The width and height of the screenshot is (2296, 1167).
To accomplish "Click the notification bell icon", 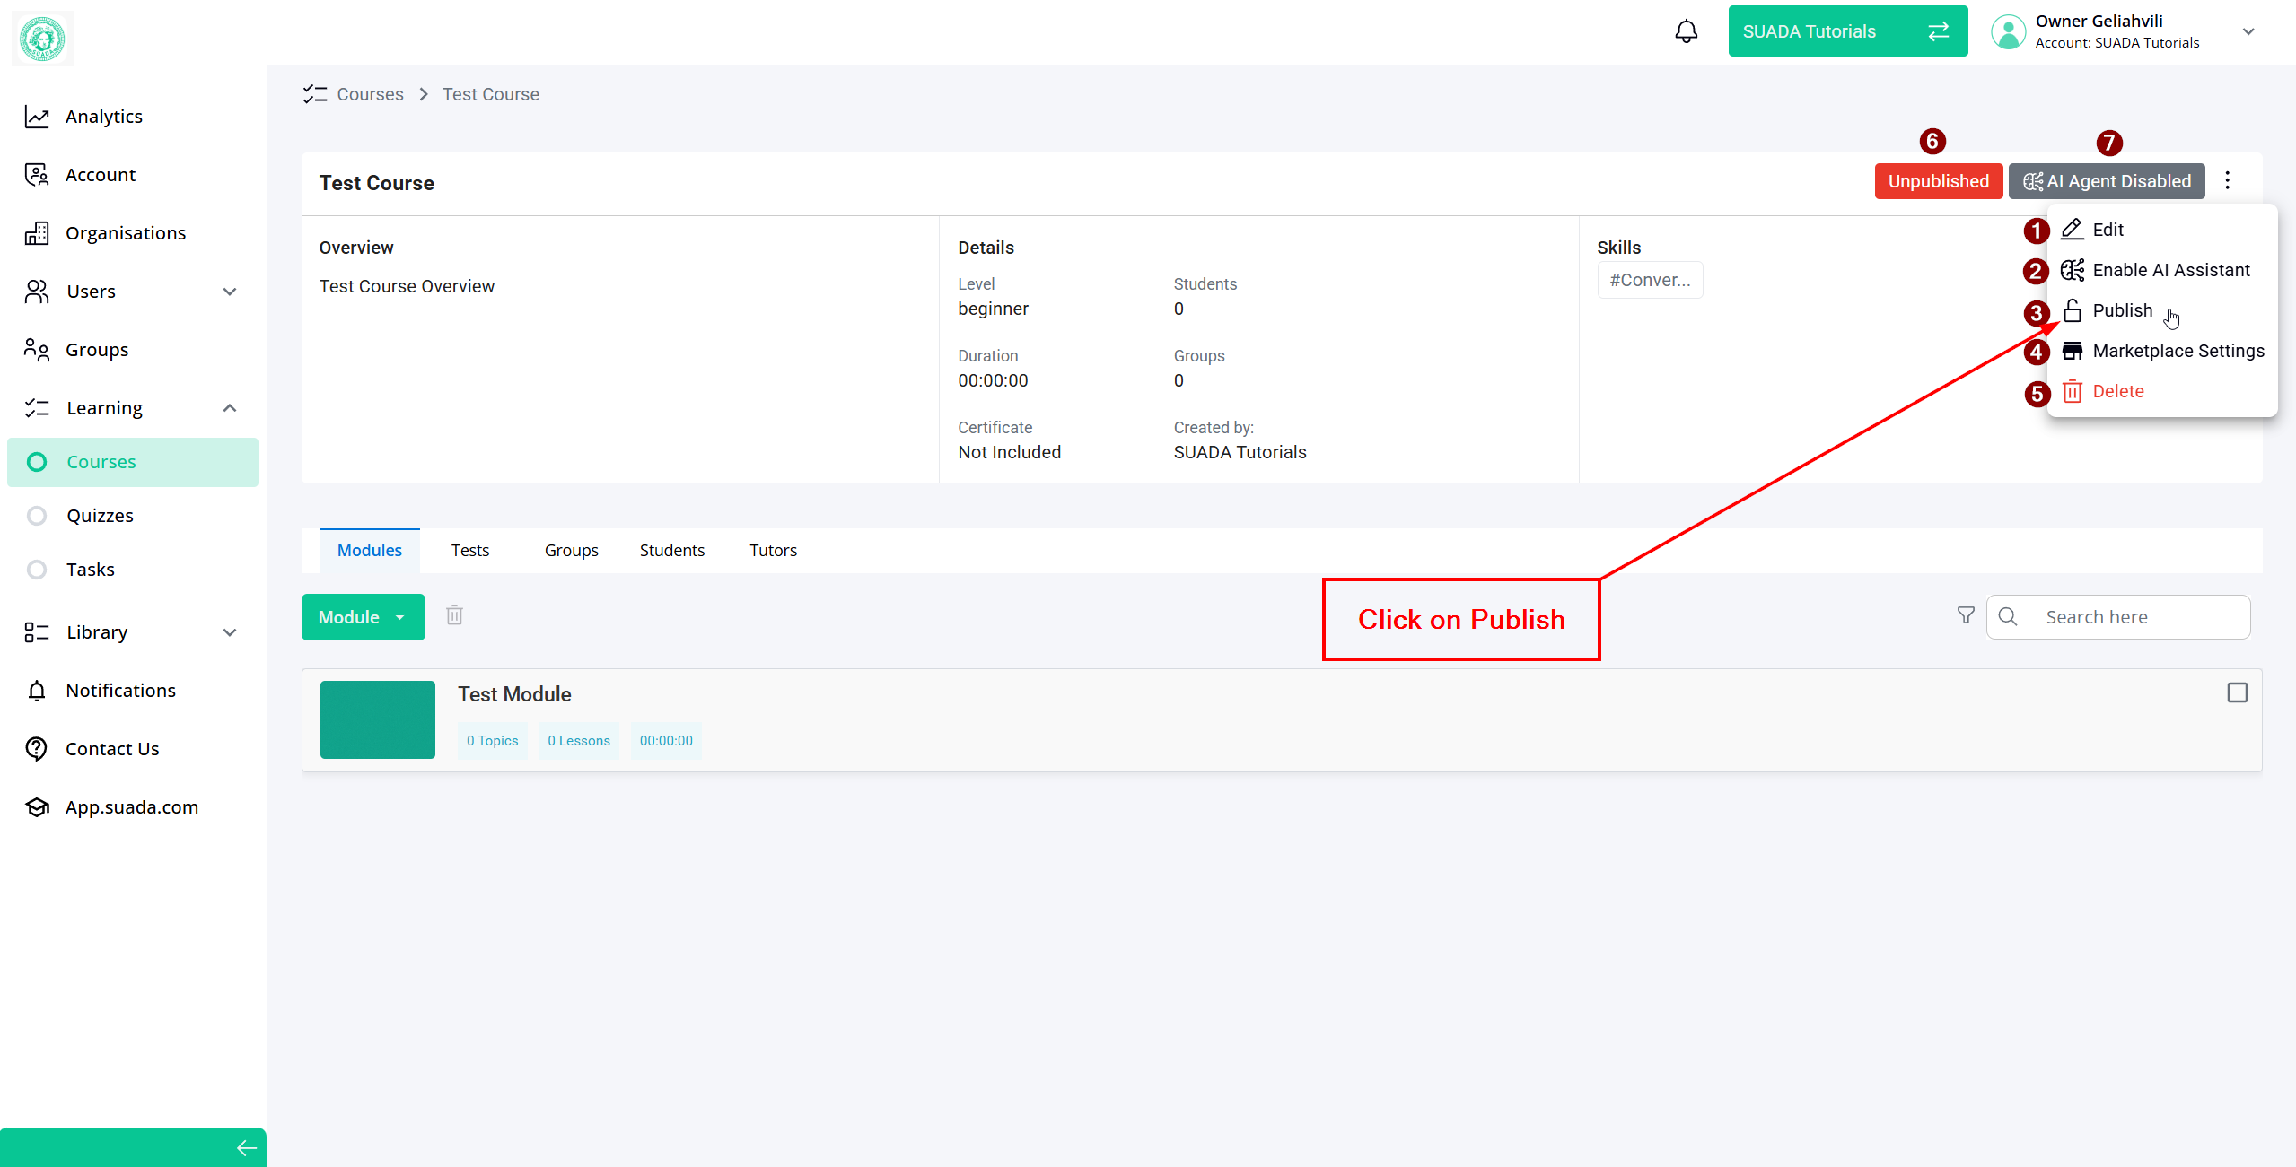I will point(1687,31).
